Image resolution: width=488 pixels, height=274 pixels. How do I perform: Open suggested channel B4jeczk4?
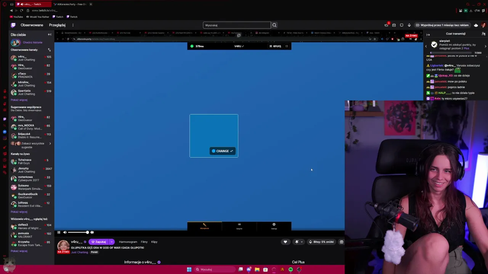tap(31, 135)
